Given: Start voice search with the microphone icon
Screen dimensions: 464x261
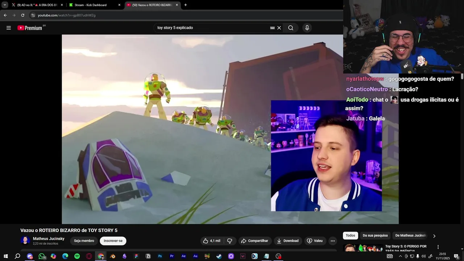Looking at the screenshot, I should coord(307,28).
